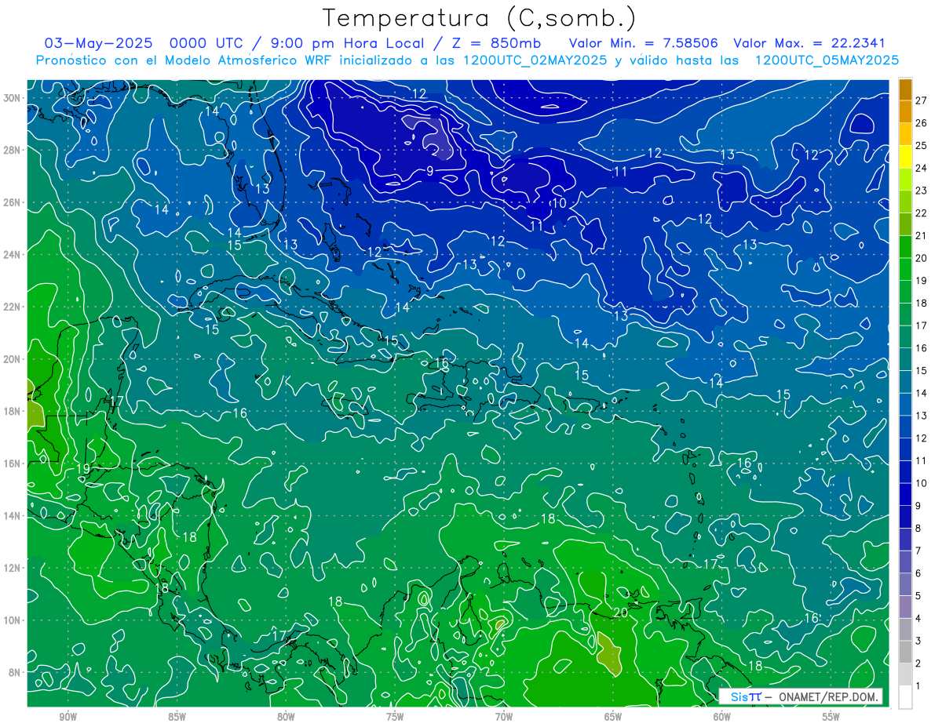This screenshot has height=727, width=942.
Task: Click the '0000 UTC' time text
Action: tap(208, 43)
